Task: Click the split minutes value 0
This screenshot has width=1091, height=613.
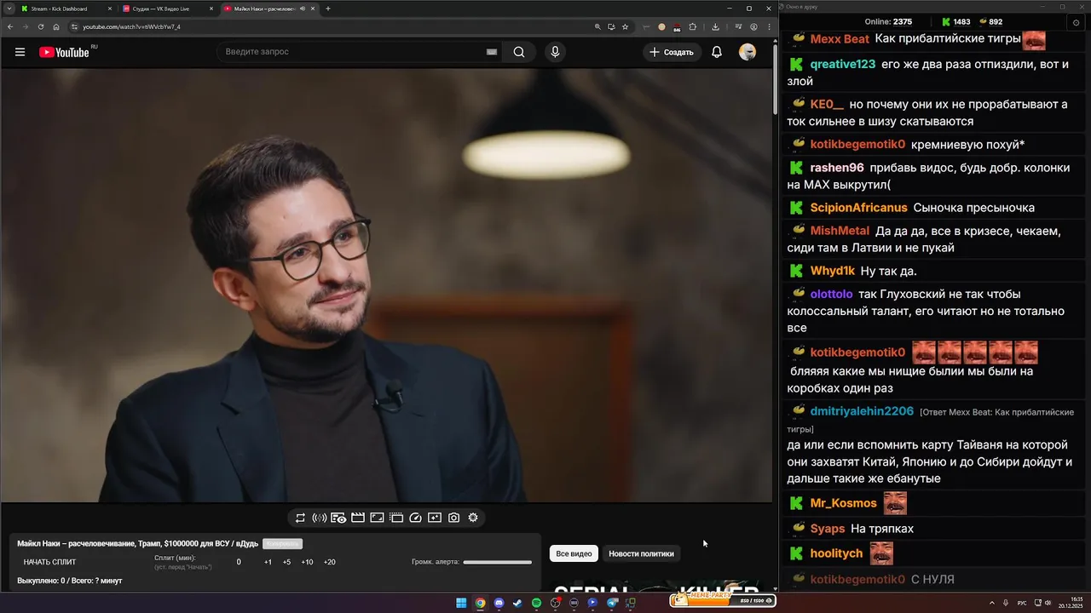Action: 239,562
